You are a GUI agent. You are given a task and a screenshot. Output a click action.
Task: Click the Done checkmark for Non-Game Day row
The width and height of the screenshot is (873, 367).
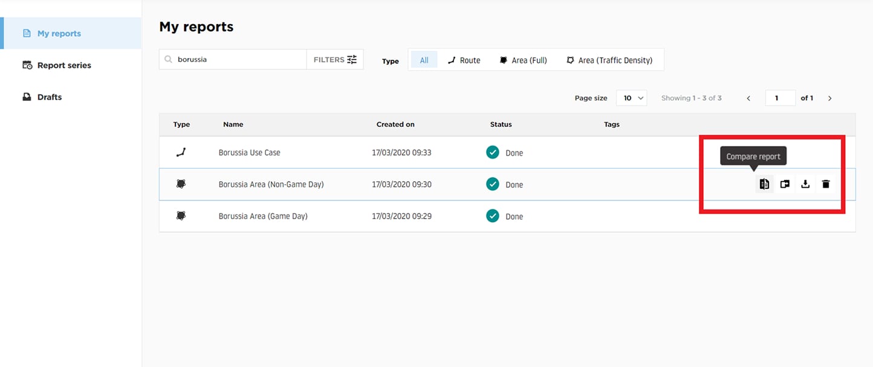coord(493,184)
